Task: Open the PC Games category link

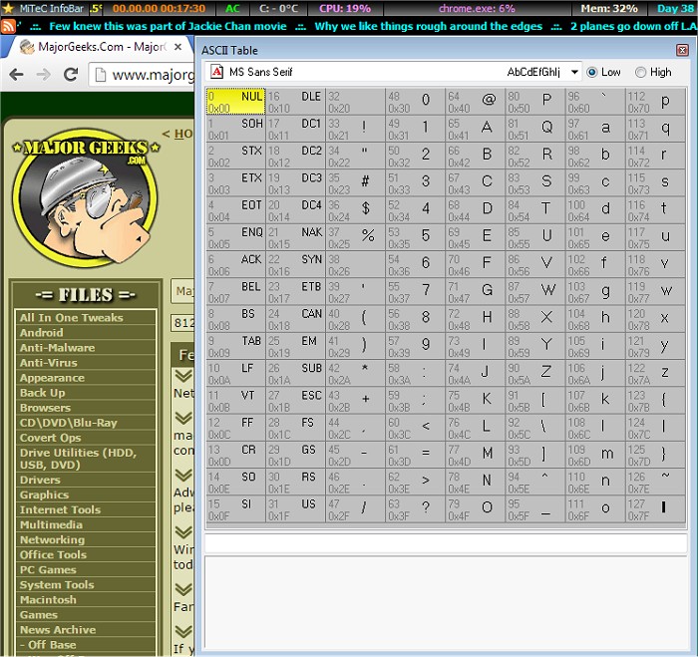Action: (48, 569)
